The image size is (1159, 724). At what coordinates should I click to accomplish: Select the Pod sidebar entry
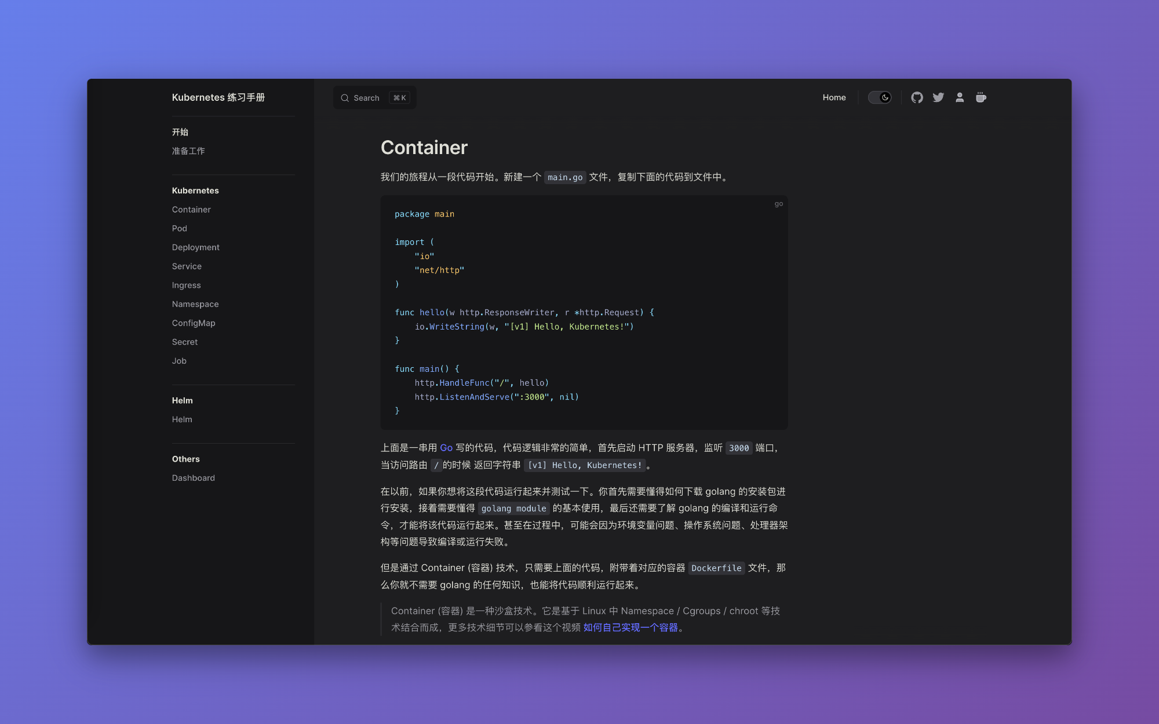(179, 228)
